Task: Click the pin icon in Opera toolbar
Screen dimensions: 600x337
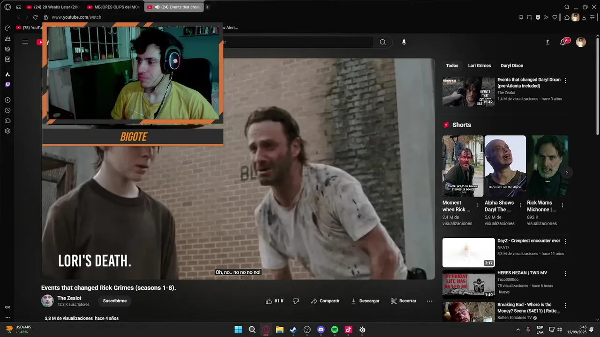Action: click(x=521, y=17)
